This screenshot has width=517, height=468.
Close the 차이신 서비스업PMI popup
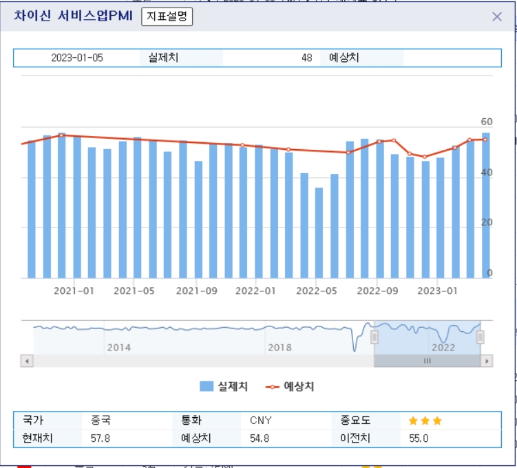pyautogui.click(x=497, y=16)
